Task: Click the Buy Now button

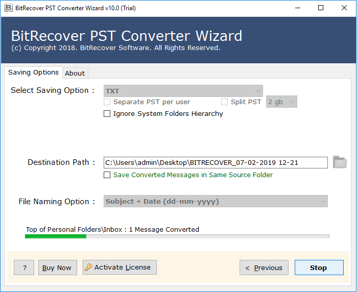Action: [58, 267]
